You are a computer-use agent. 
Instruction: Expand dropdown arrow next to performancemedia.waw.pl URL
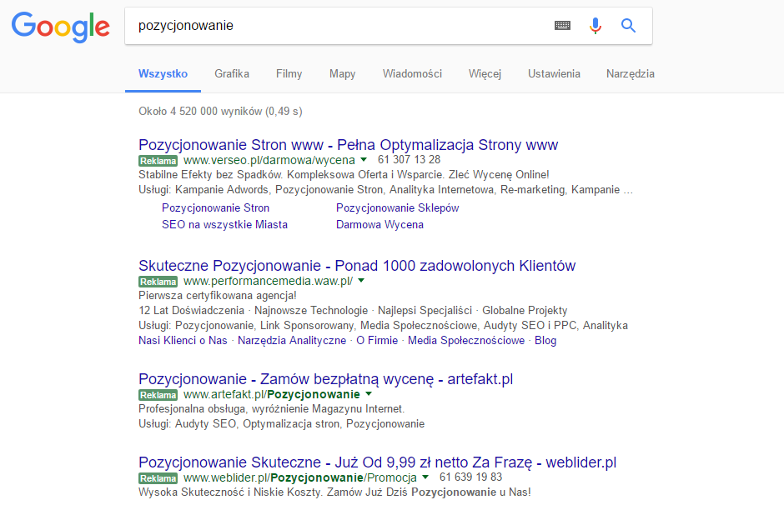click(362, 281)
